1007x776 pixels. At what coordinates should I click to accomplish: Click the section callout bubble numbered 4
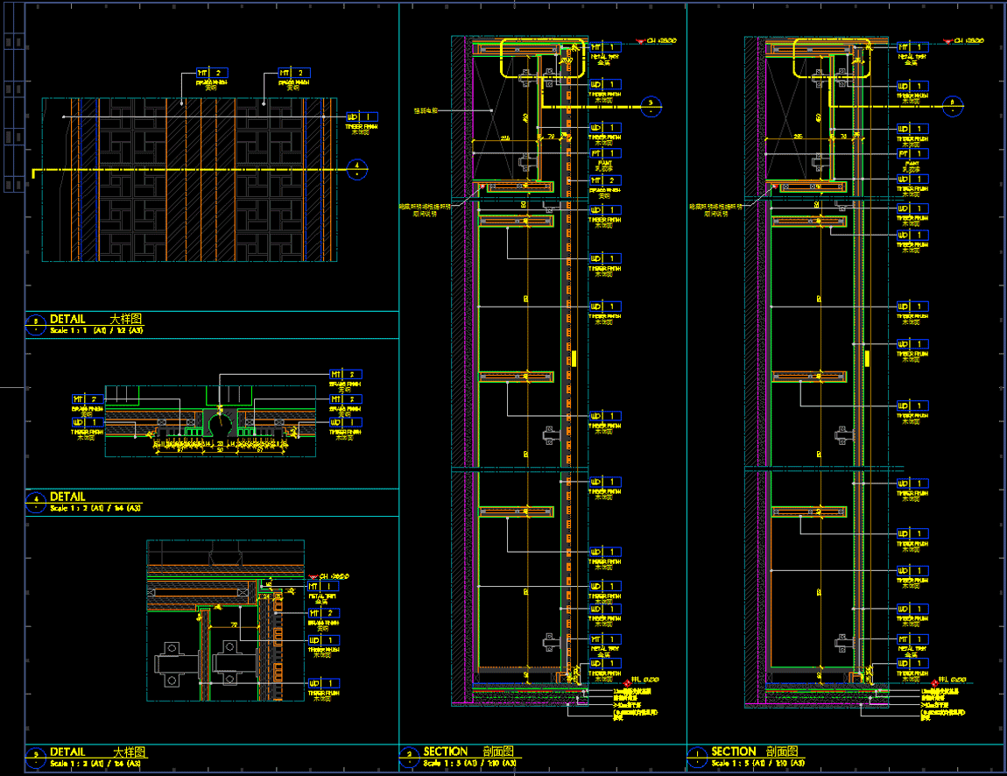(x=356, y=170)
